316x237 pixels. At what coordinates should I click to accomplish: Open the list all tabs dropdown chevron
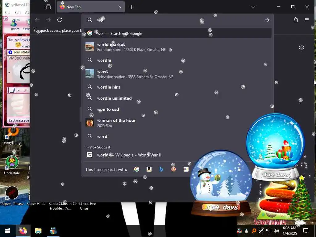click(253, 7)
